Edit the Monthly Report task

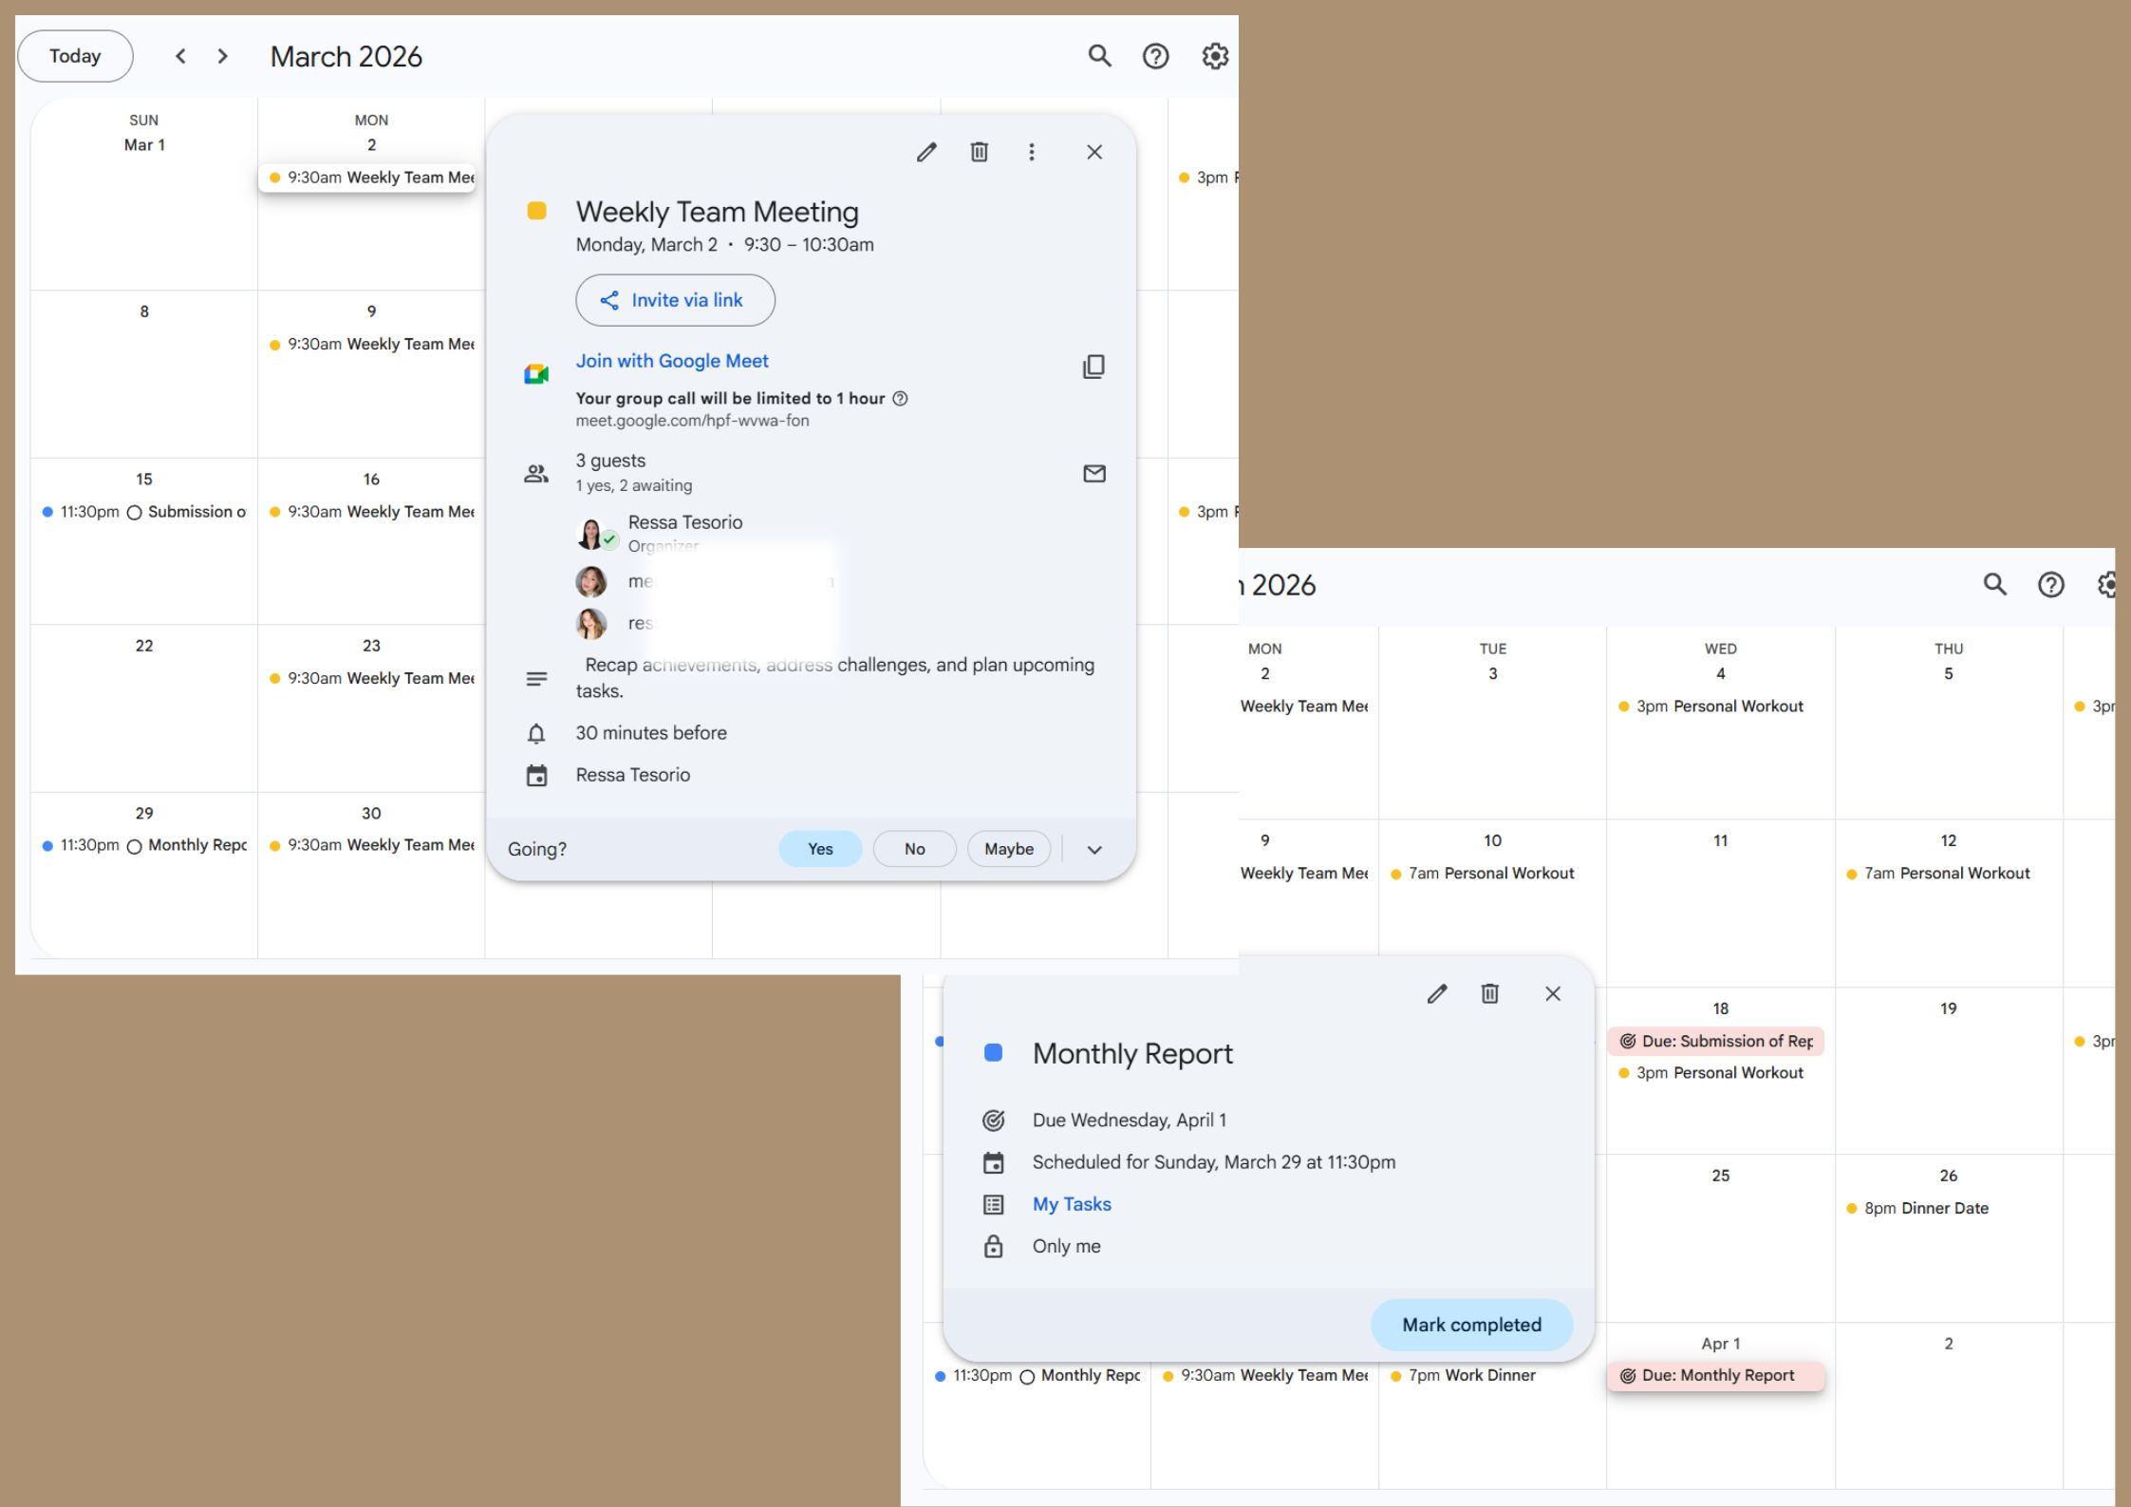[1436, 993]
